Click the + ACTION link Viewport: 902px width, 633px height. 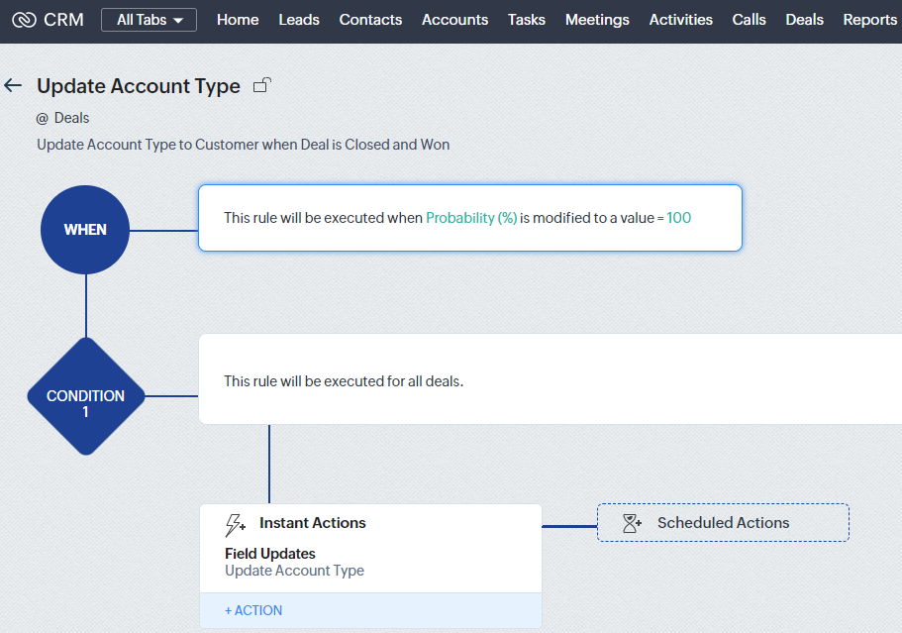[253, 610]
